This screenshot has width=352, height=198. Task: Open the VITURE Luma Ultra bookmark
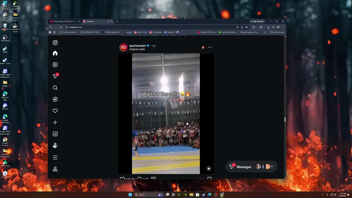coord(111,32)
